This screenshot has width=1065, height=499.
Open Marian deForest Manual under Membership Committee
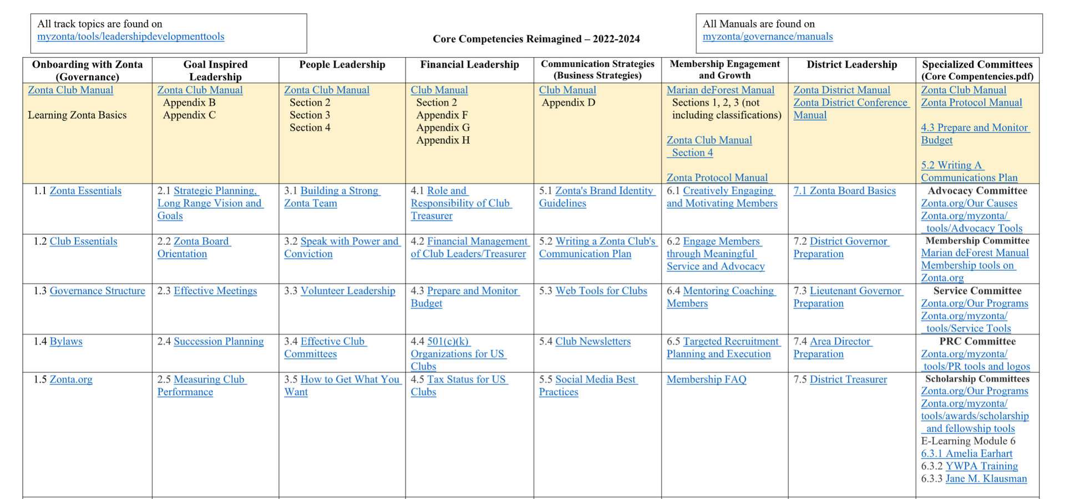tap(975, 253)
